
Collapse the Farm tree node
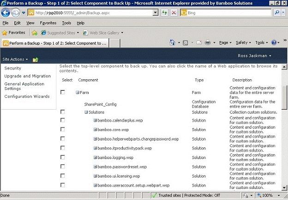[78, 92]
